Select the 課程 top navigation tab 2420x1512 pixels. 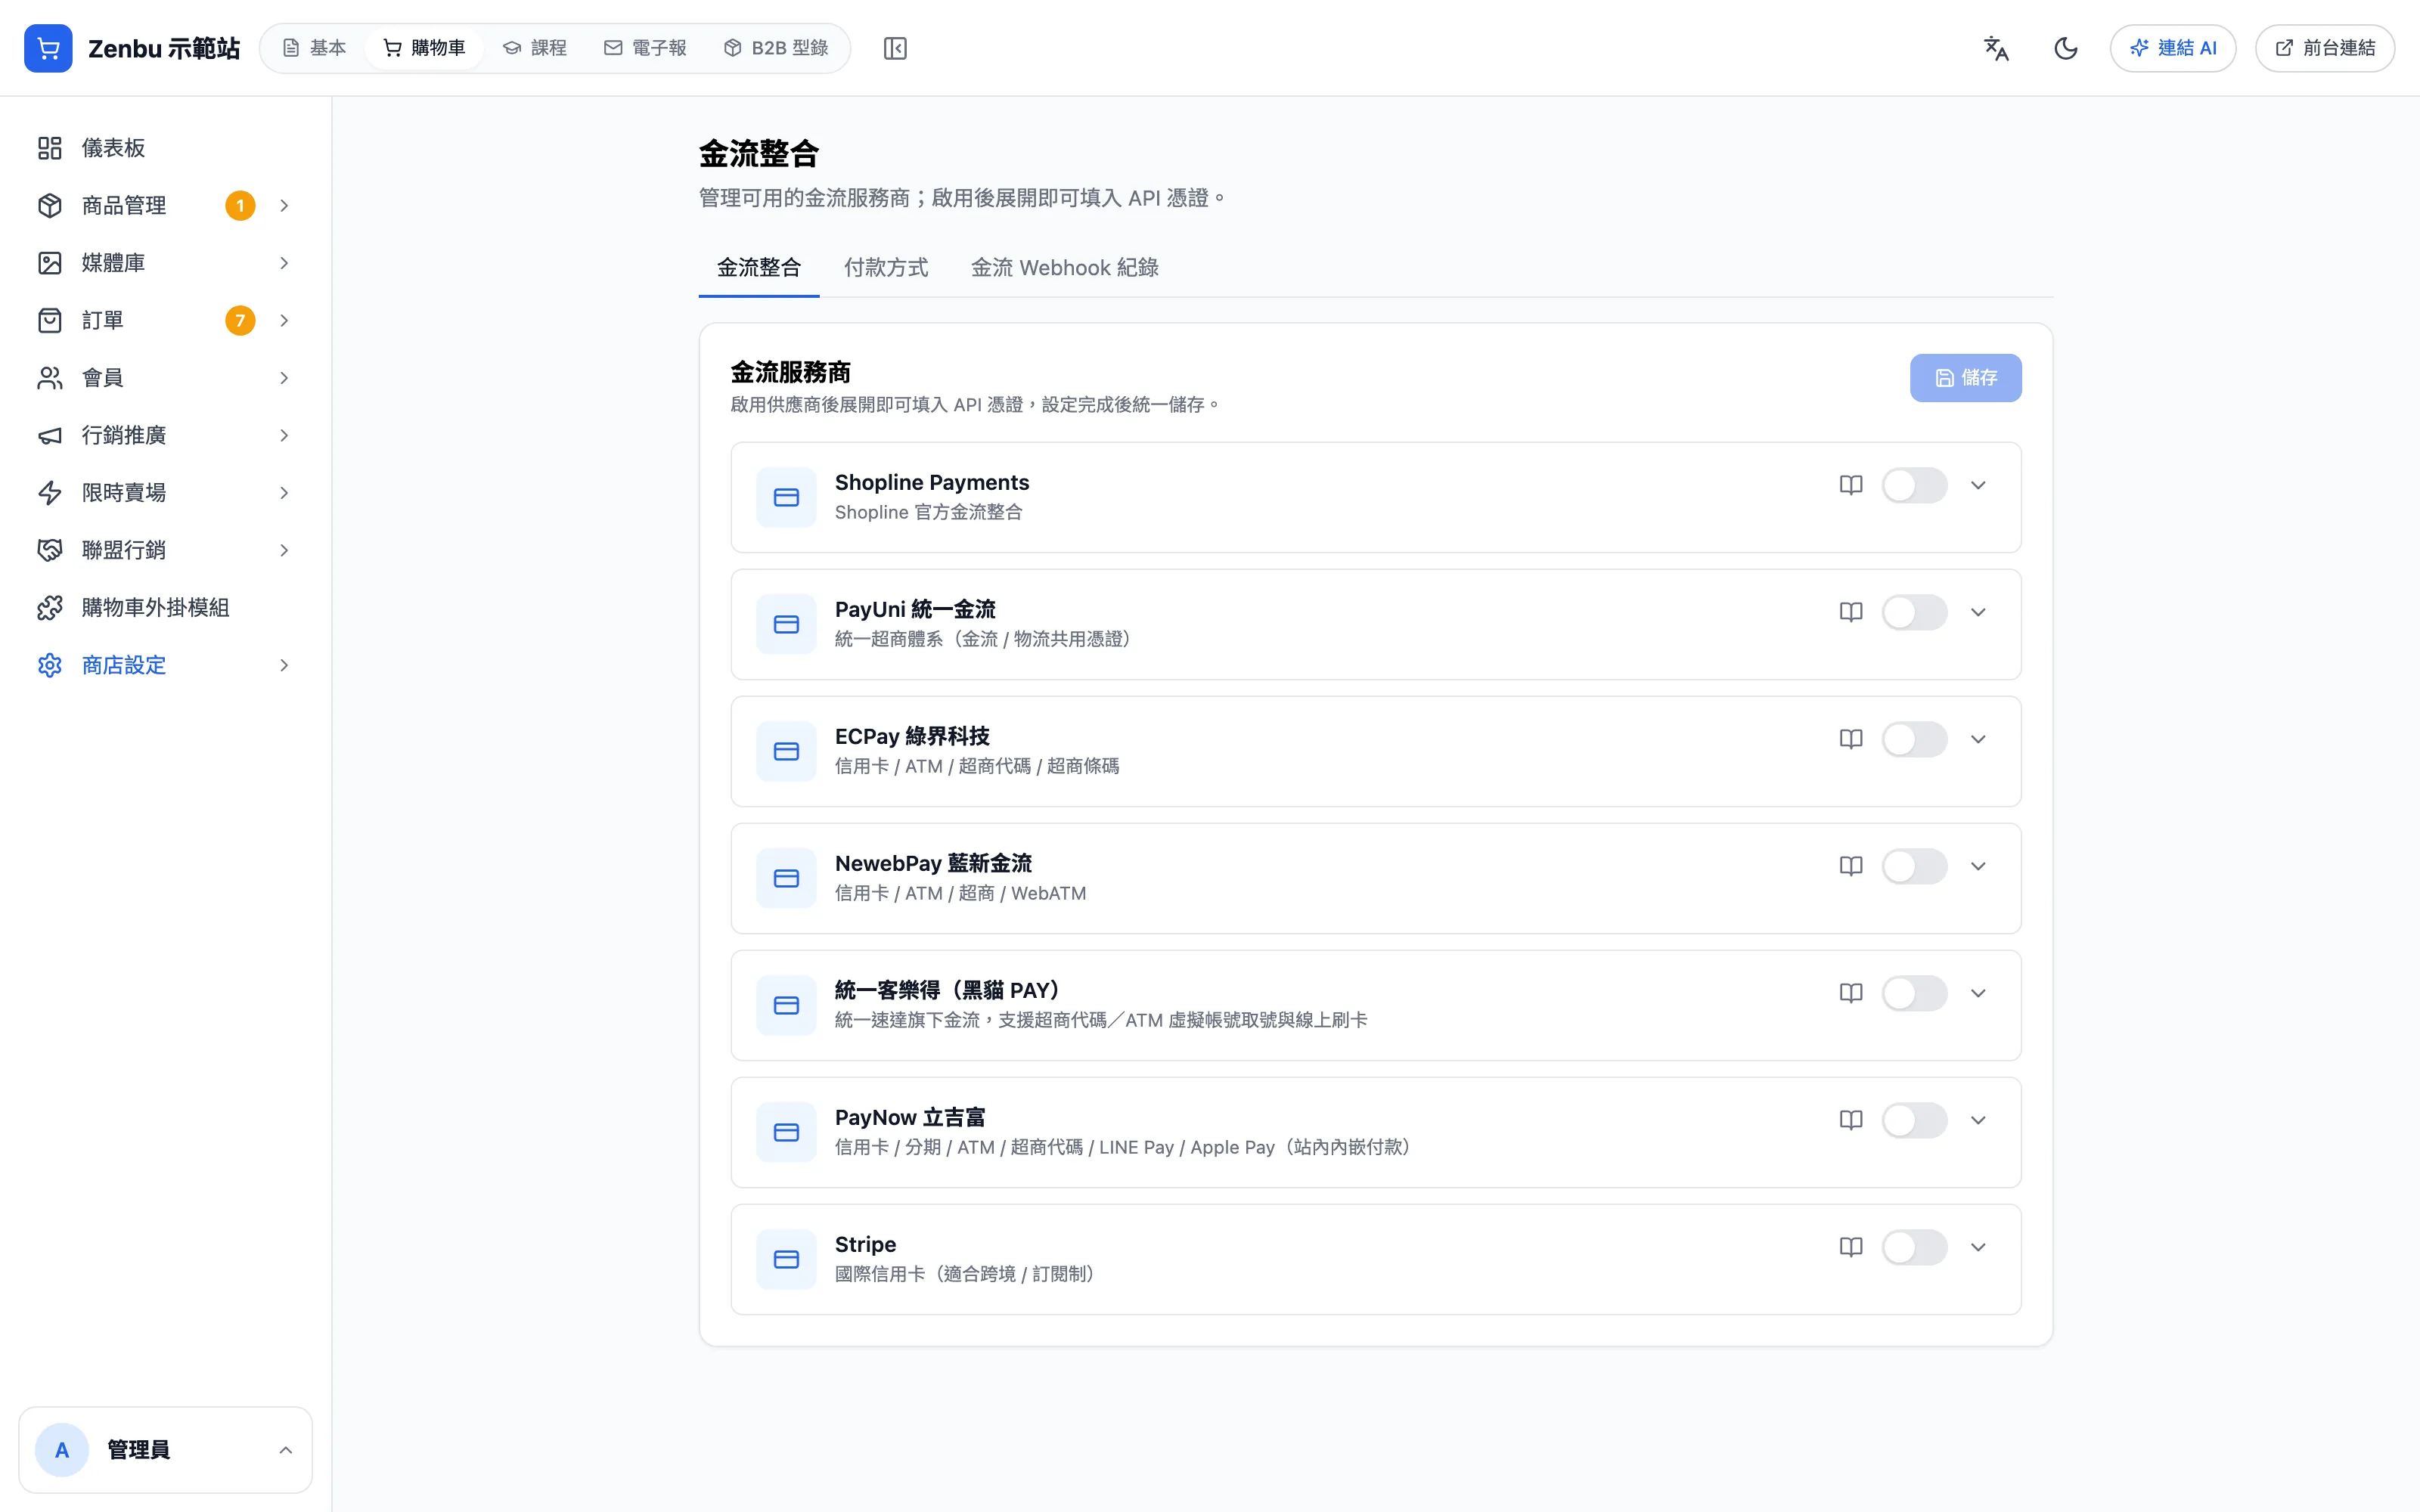pos(535,48)
